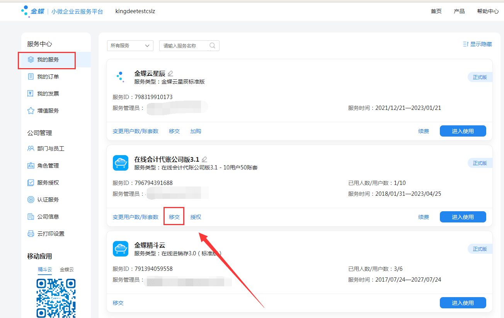This screenshot has width=504, height=318.
Task: Click the document icon beside 我的订单
Action: [31, 77]
